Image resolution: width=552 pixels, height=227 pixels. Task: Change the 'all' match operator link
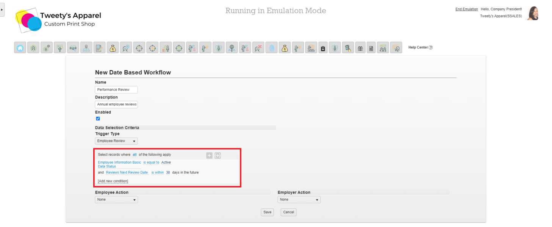[x=135, y=155]
